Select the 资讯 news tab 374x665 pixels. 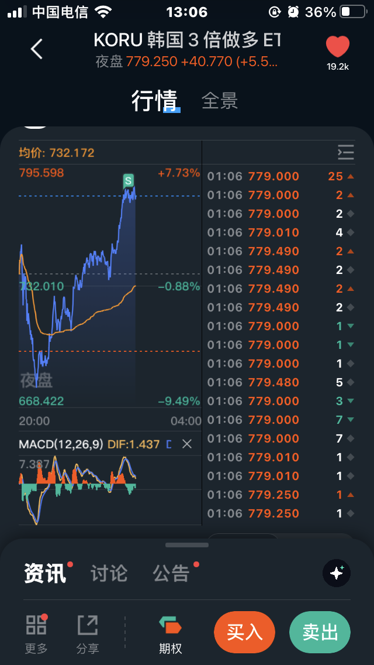pyautogui.click(x=45, y=574)
